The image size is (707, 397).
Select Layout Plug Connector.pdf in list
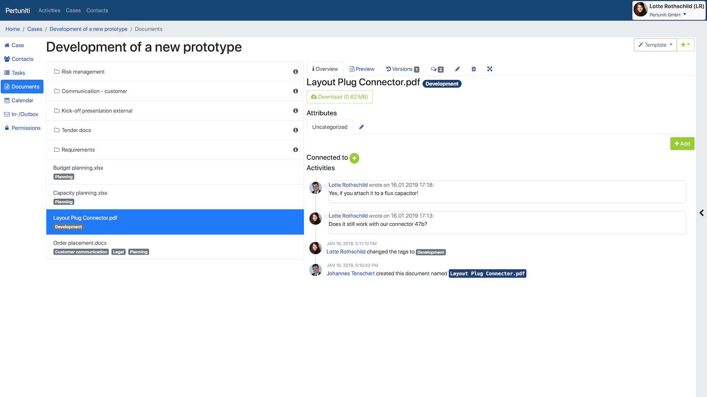click(x=175, y=222)
